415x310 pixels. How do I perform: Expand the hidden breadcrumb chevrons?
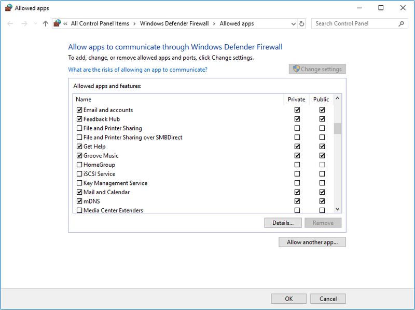click(65, 23)
